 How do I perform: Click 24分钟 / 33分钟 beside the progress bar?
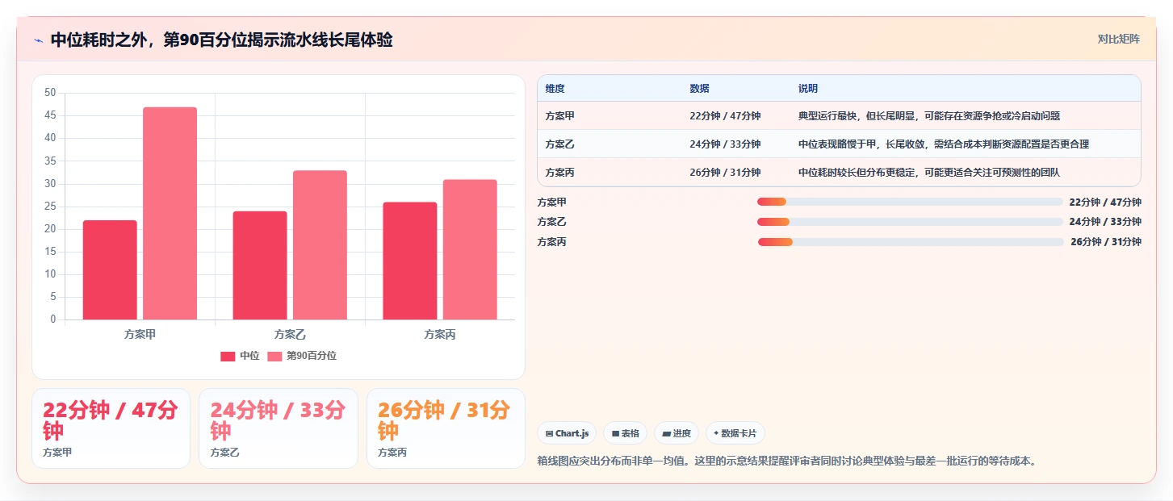pyautogui.click(x=1105, y=222)
